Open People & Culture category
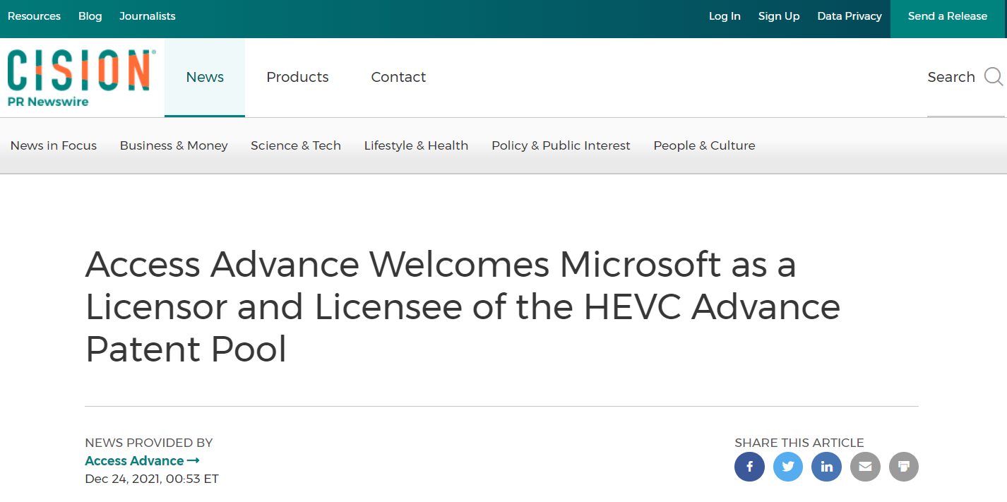Viewport: 1007px width, 502px height. [x=704, y=145]
